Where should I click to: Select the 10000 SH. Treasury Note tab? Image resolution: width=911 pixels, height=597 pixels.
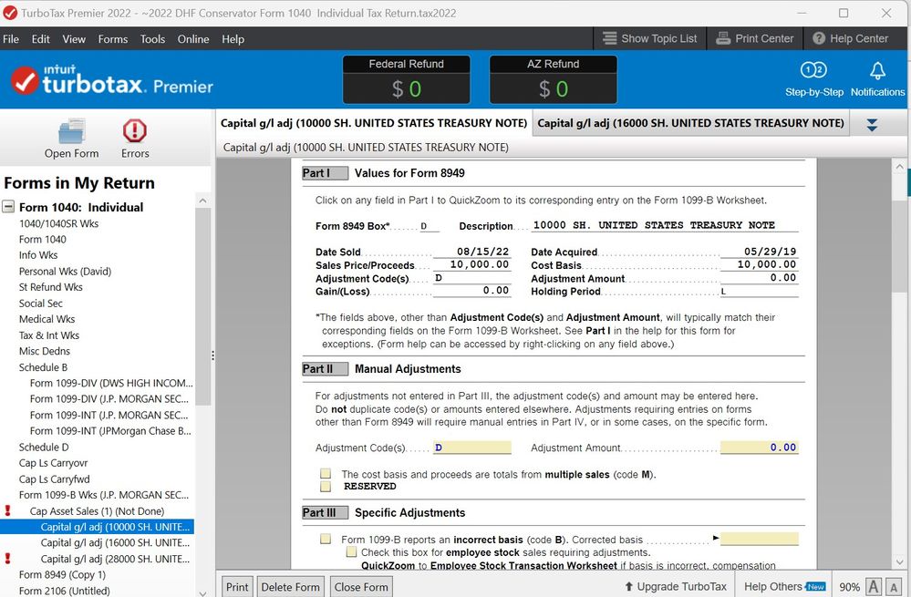[x=374, y=123]
